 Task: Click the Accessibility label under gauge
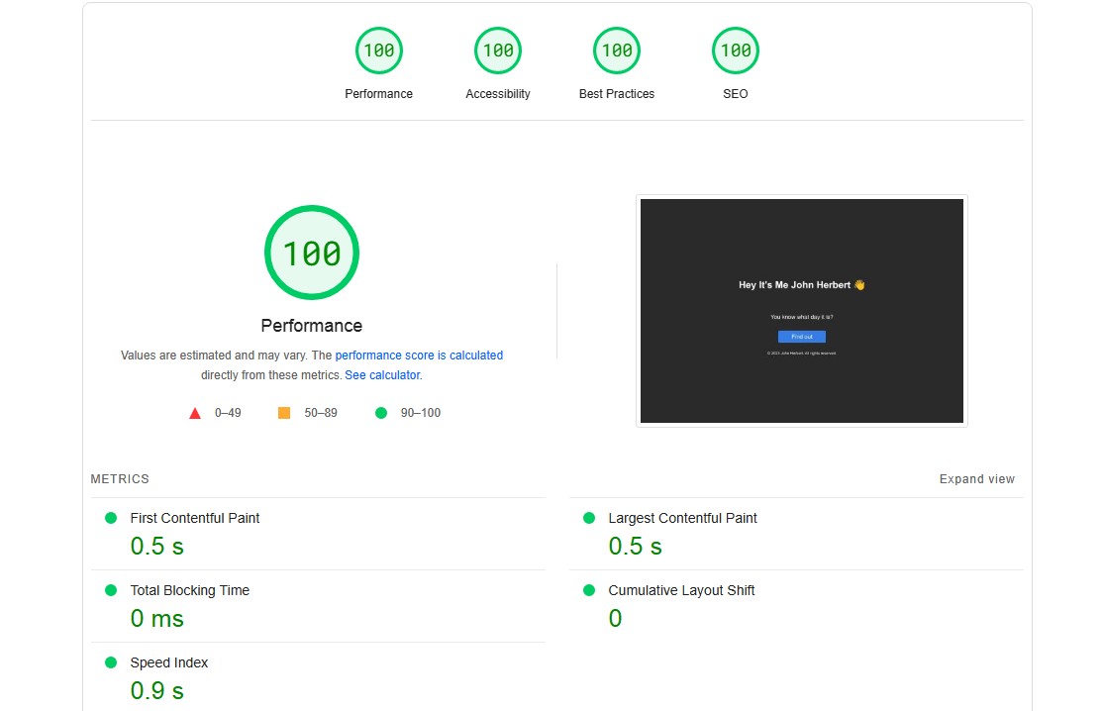497,93
